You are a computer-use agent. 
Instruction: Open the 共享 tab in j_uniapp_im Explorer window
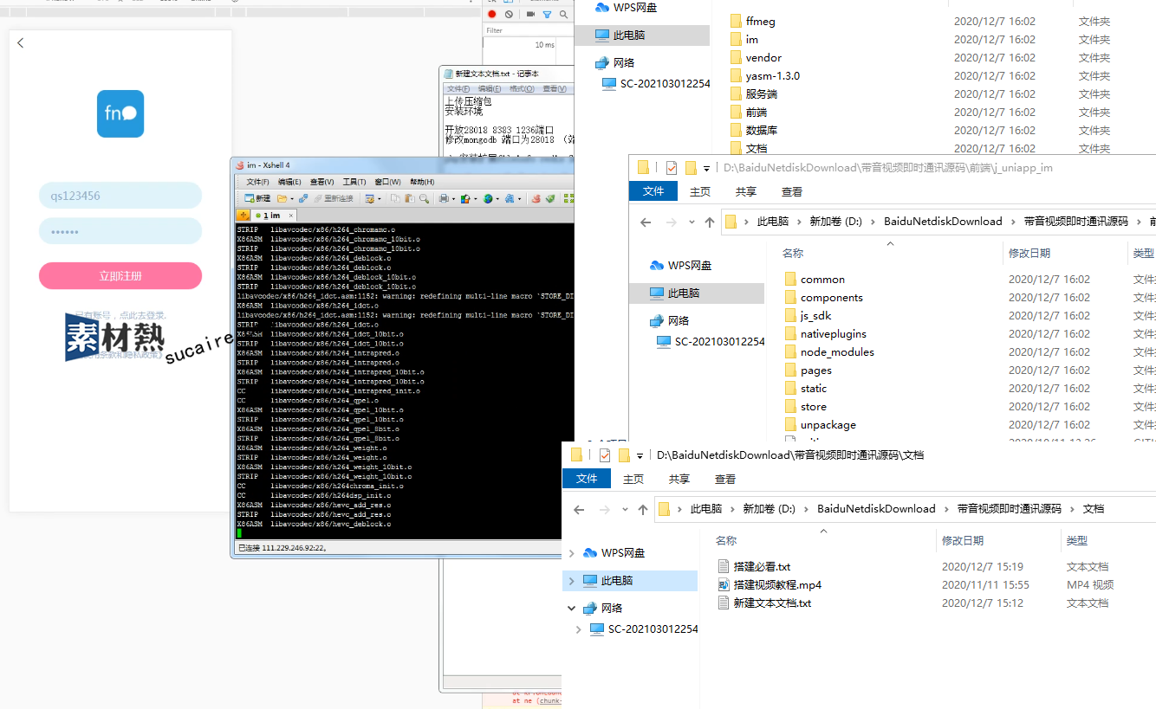[x=745, y=191]
